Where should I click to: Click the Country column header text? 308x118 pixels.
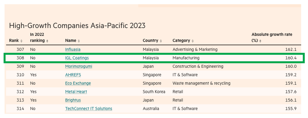pyautogui.click(x=151, y=41)
